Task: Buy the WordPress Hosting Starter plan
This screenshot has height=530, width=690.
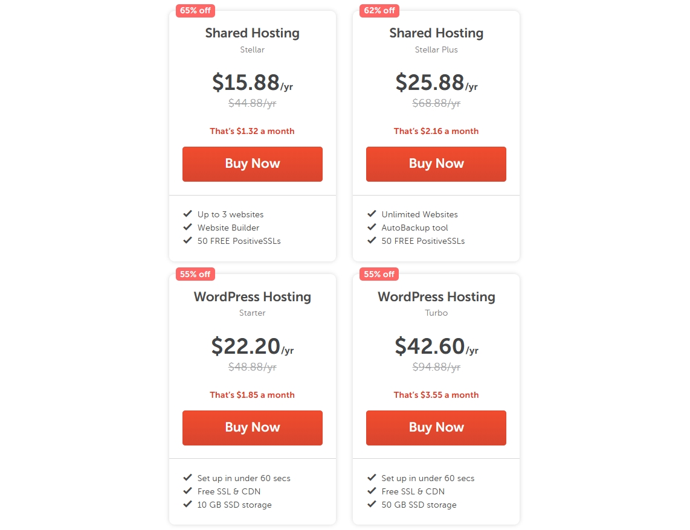Action: (252, 427)
